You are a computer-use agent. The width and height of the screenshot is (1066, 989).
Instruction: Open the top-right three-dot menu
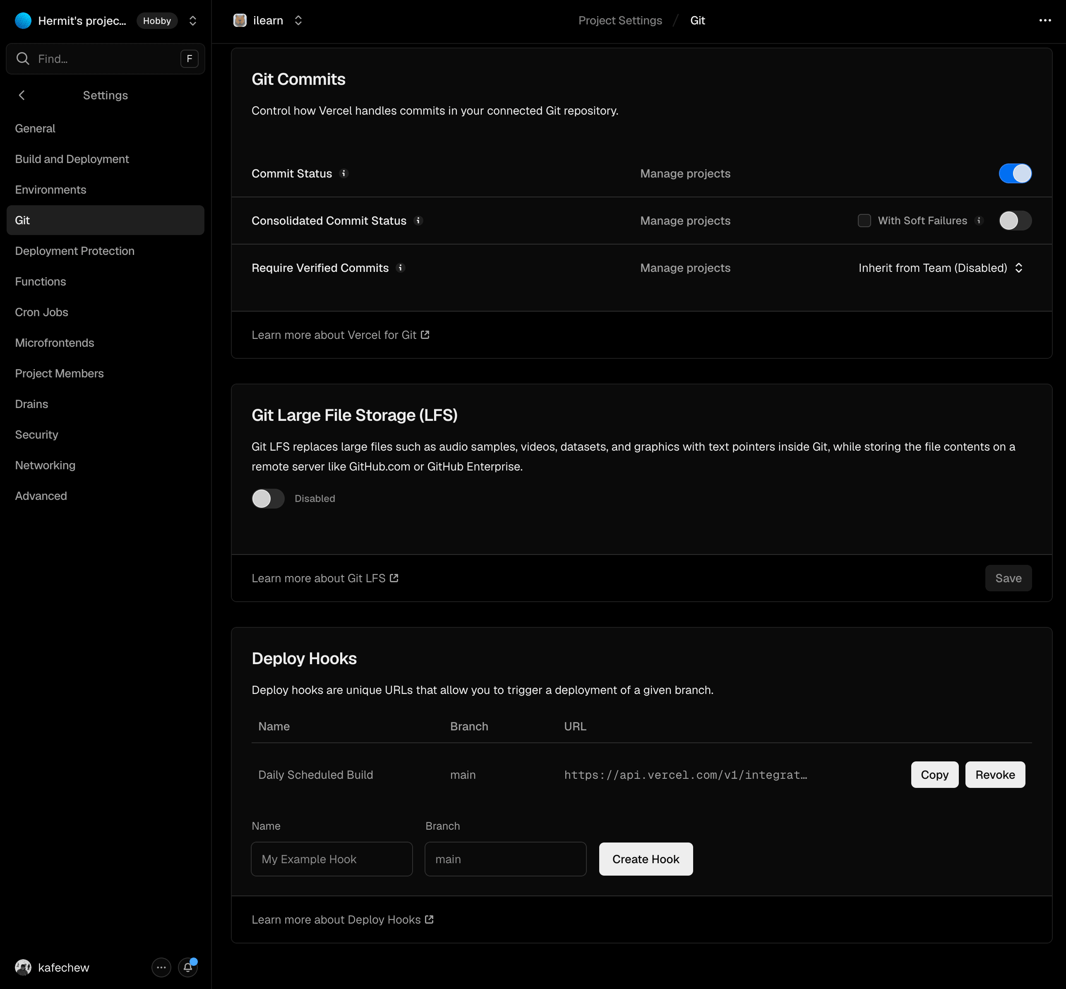[x=1044, y=20]
